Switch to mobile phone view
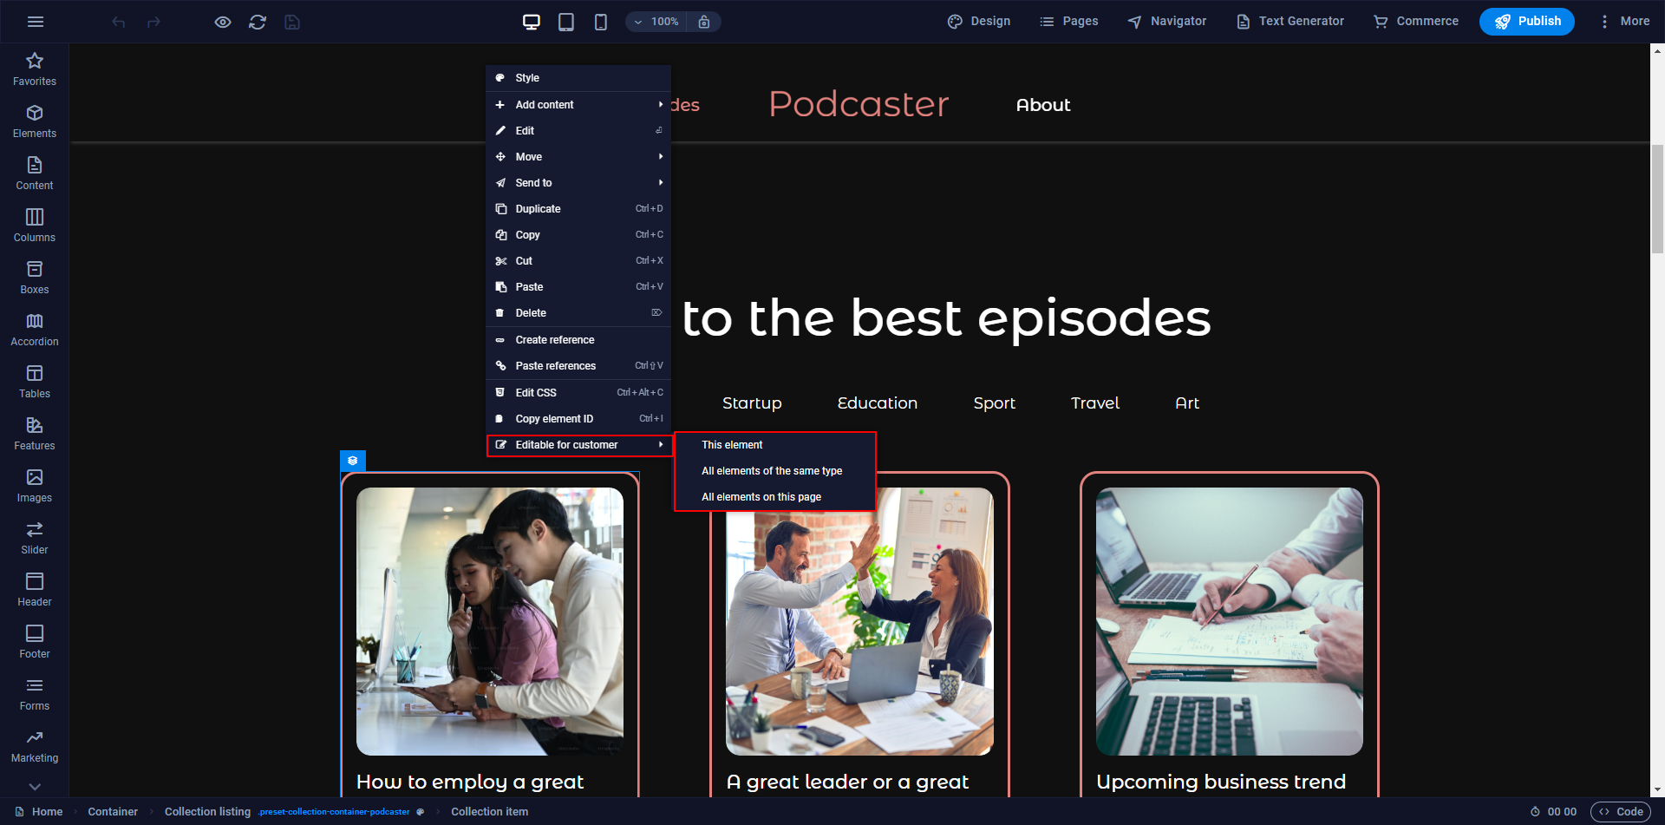This screenshot has width=1665, height=825. tap(600, 22)
